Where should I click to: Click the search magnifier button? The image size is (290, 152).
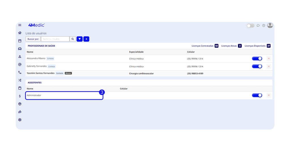(73, 39)
